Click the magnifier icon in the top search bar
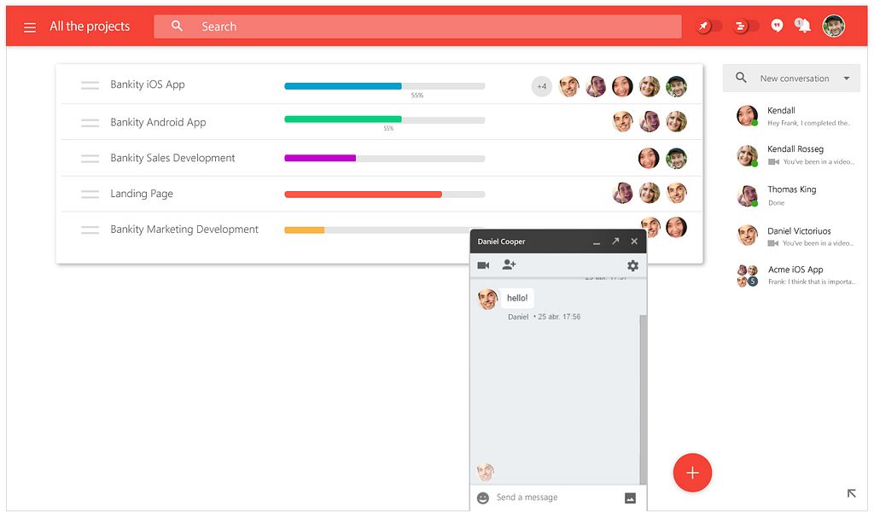Screen dimensions: 874x512 coord(177,26)
